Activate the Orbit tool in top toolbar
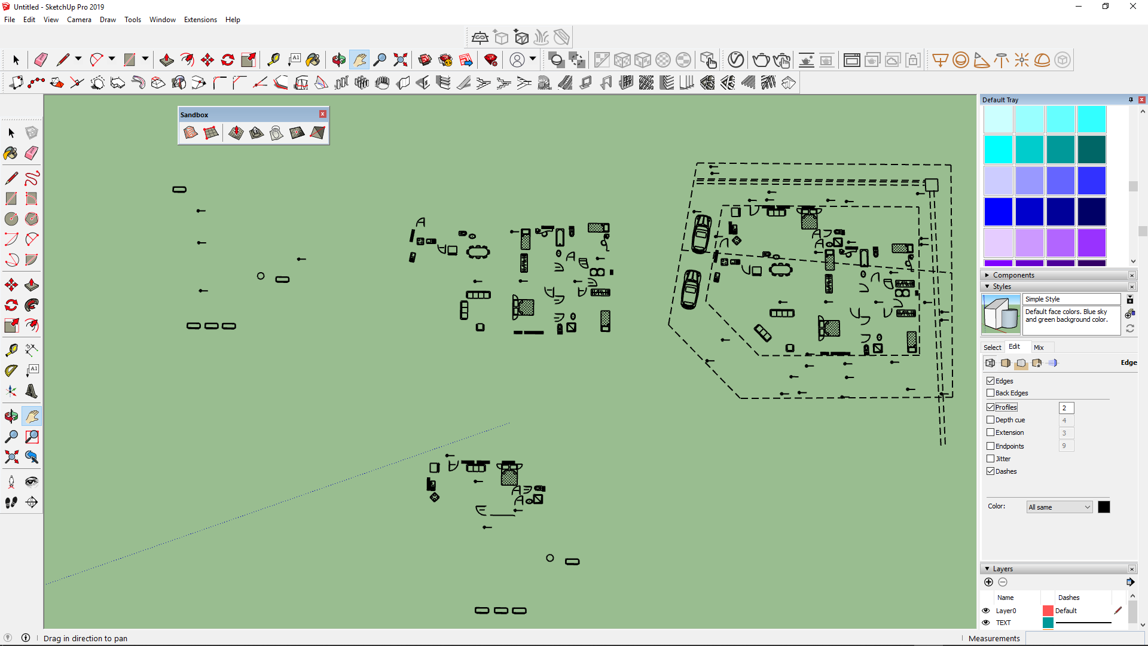Image resolution: width=1148 pixels, height=646 pixels. click(x=338, y=60)
